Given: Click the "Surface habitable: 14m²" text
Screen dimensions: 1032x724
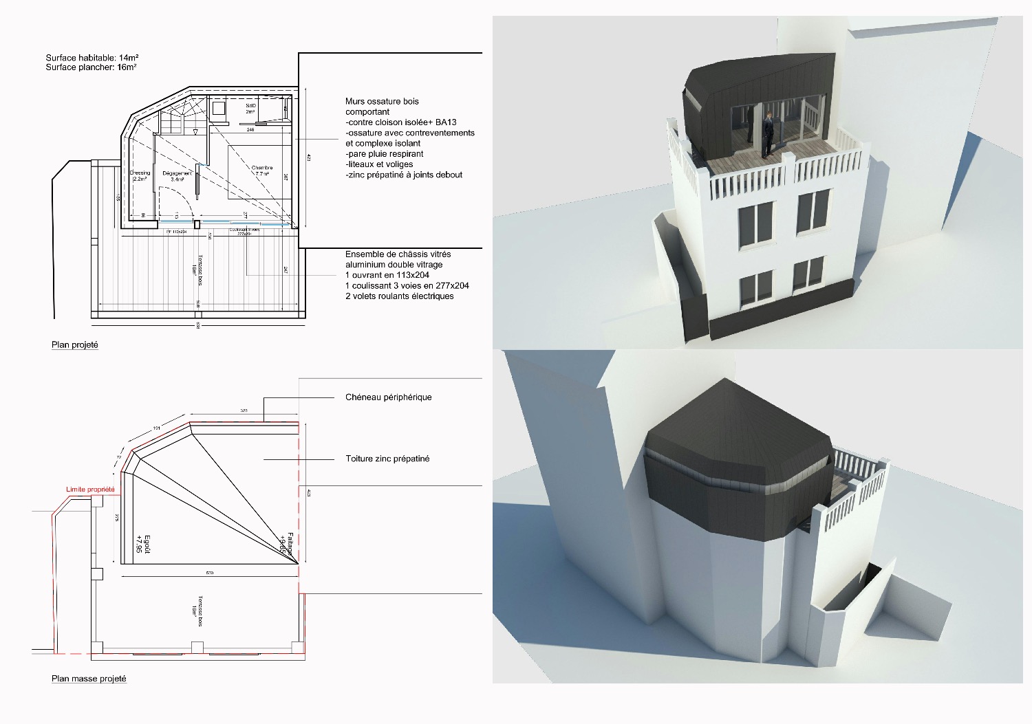Looking at the screenshot, I should coord(92,58).
